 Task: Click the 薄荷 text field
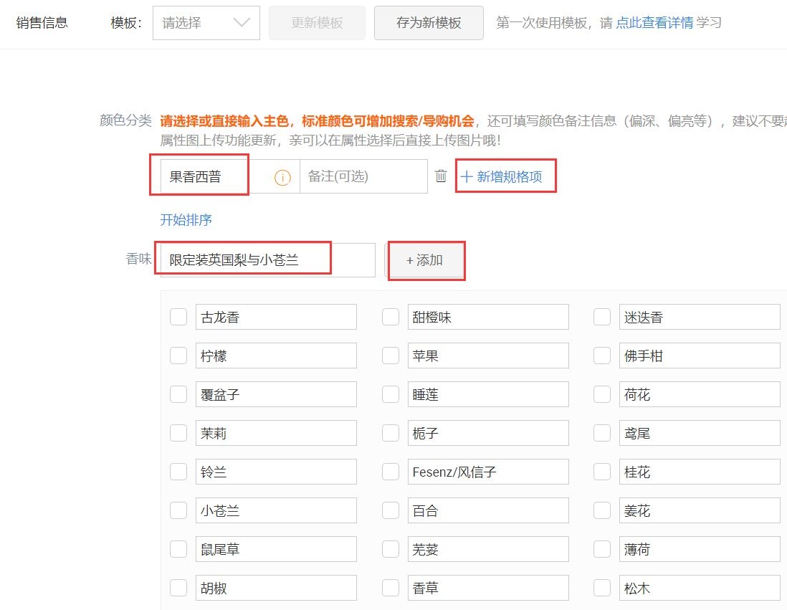700,549
